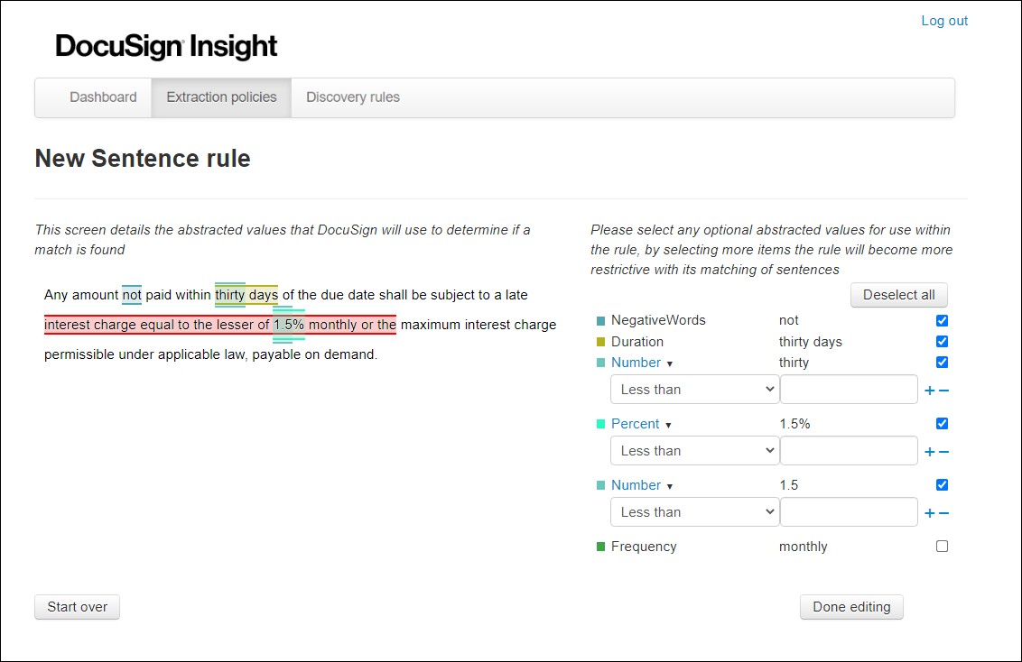Click the green legend square beside Frequency

pyautogui.click(x=600, y=546)
